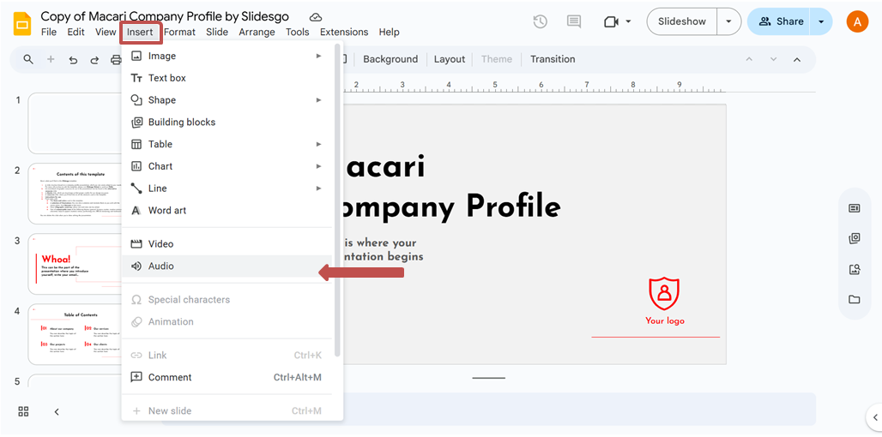Click the Print toolbar icon
Image resolution: width=882 pixels, height=437 pixels.
[x=116, y=59]
